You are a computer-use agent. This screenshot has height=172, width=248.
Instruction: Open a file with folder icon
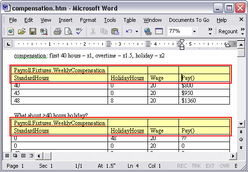pyautogui.click(x=22, y=31)
